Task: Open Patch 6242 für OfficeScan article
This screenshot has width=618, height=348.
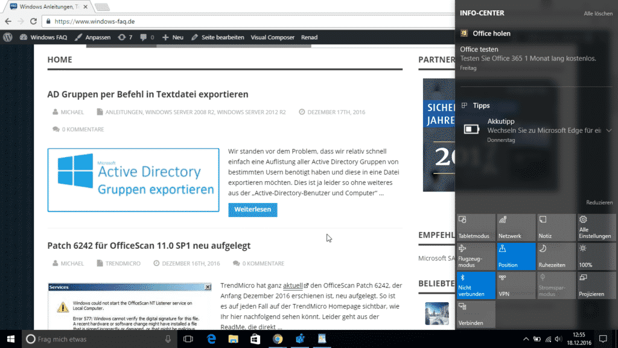Action: (x=149, y=245)
